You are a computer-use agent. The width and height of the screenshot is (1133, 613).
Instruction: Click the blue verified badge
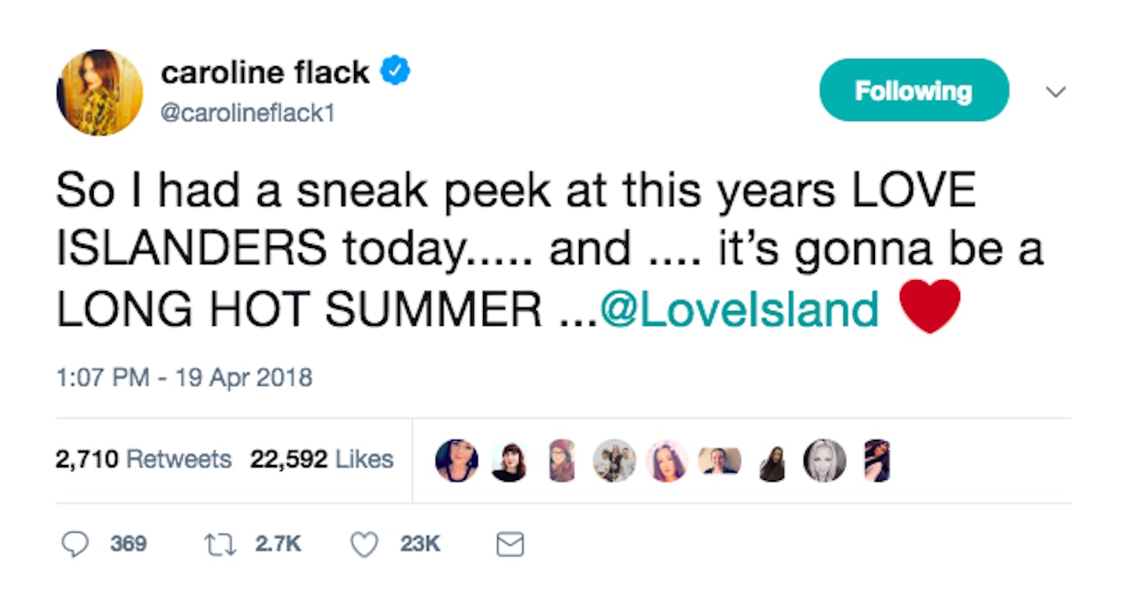tap(394, 72)
